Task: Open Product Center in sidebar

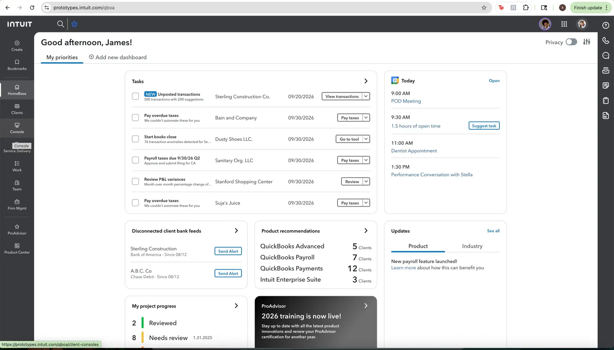Action: pos(17,249)
